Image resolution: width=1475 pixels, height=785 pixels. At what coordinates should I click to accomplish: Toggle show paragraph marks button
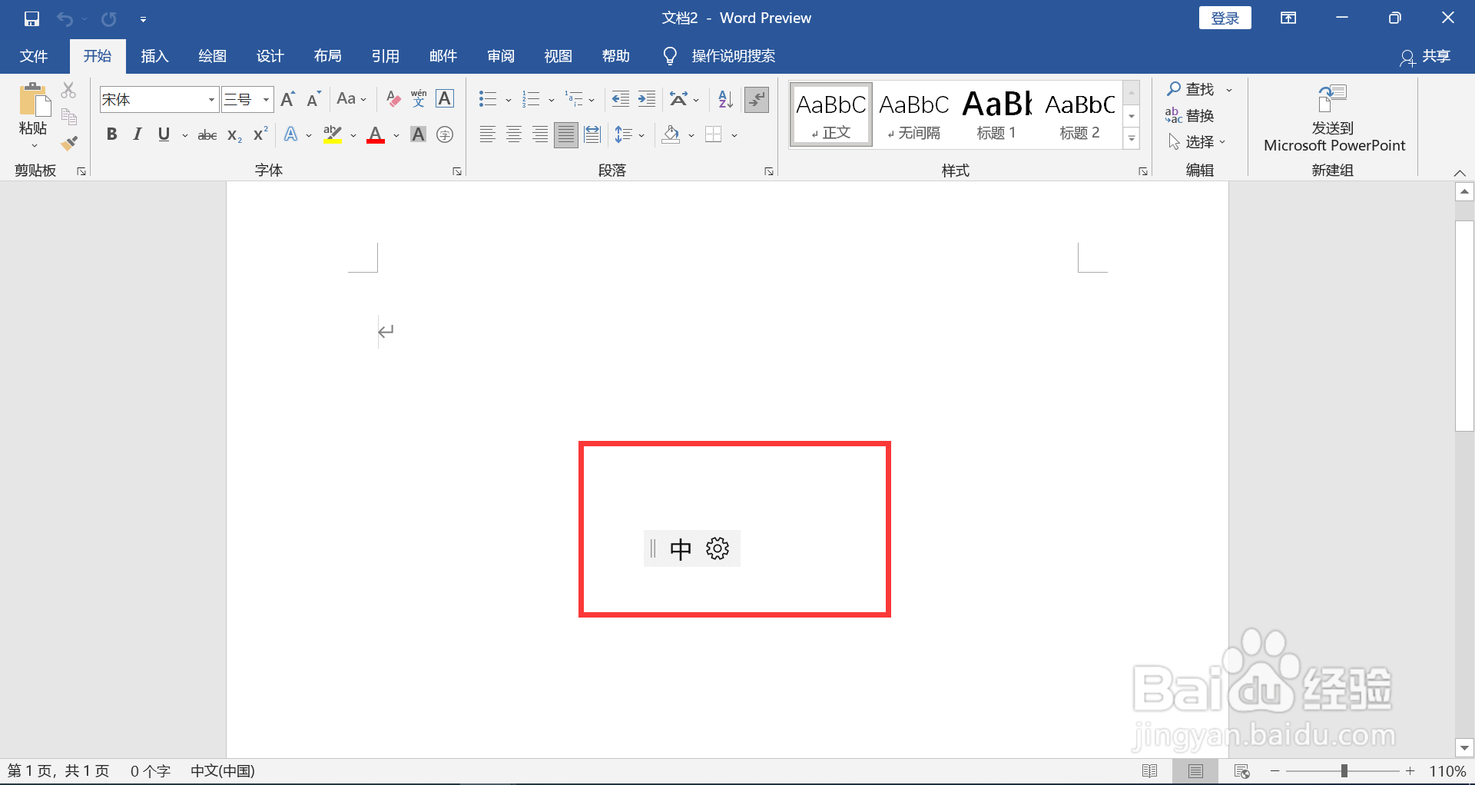pos(757,99)
